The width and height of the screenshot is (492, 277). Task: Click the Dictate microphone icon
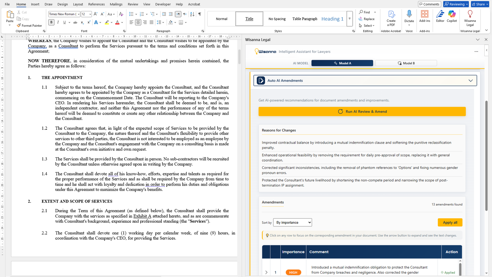(409, 14)
